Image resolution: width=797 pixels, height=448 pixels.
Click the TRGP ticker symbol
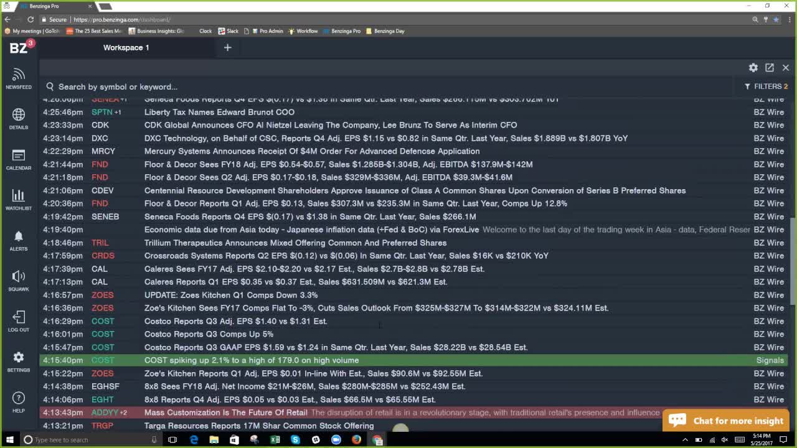102,426
